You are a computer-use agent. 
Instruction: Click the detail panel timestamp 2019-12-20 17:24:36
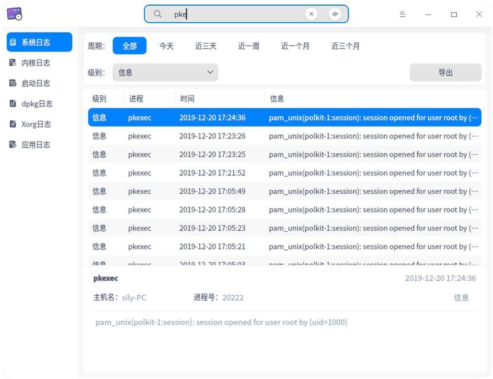pyautogui.click(x=440, y=278)
